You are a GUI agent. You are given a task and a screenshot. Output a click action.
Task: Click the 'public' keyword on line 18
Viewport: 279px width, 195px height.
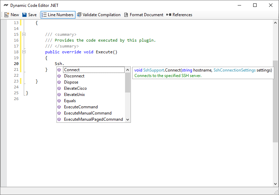point(52,52)
